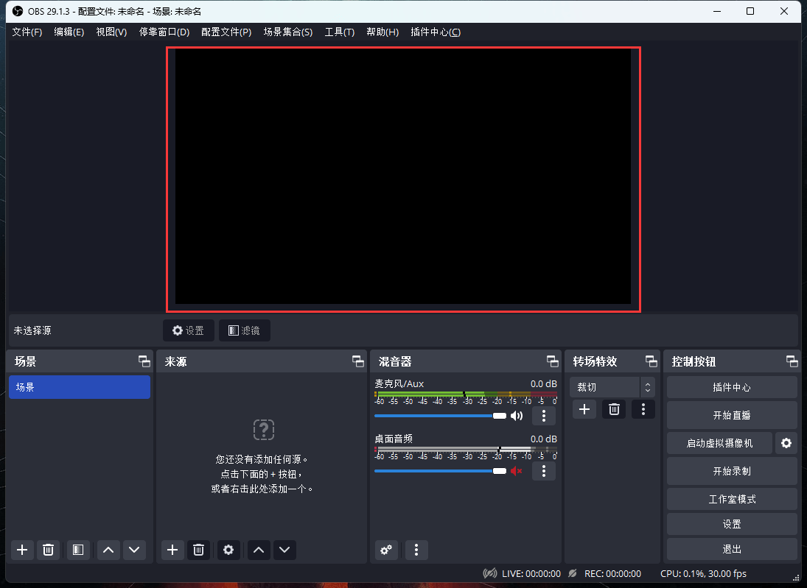Screen dimensions: 807x588
Task: Open mixer panel options menu at bottom
Action: click(x=416, y=550)
